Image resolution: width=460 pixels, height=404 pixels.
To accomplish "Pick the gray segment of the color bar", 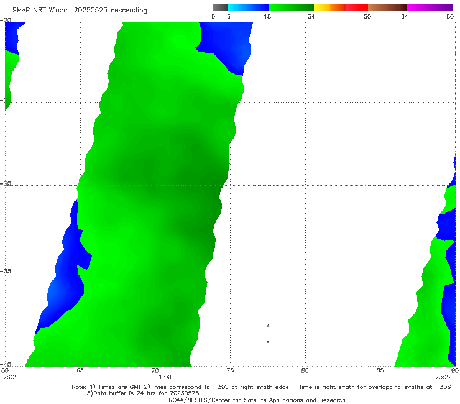I will tap(219, 7).
